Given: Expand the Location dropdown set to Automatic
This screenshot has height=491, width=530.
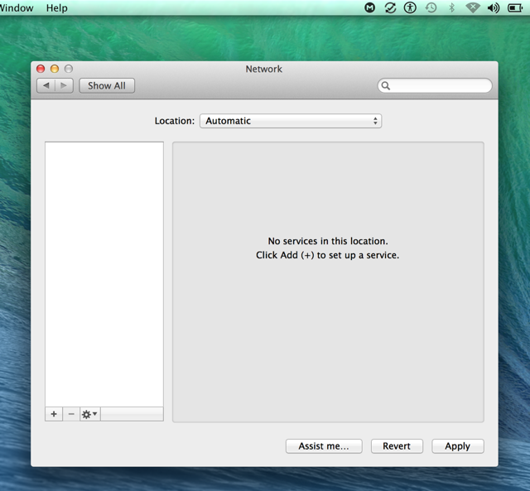Looking at the screenshot, I should pos(290,121).
